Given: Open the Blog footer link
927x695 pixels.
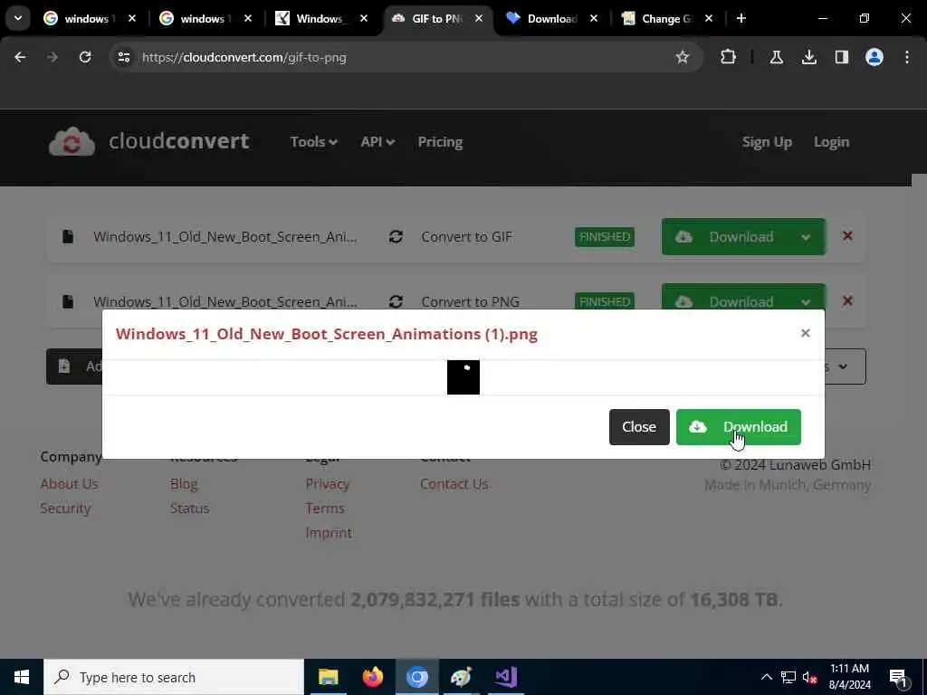Looking at the screenshot, I should pyautogui.click(x=184, y=483).
